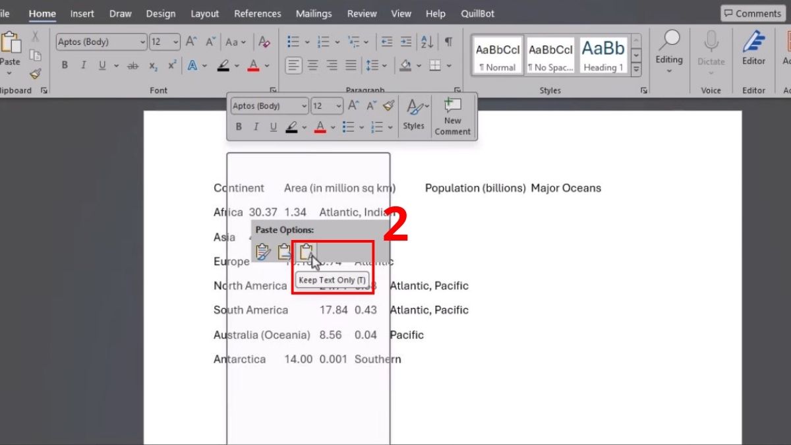
Task: Toggle Italic on the floating mini toolbar
Action: tap(256, 127)
